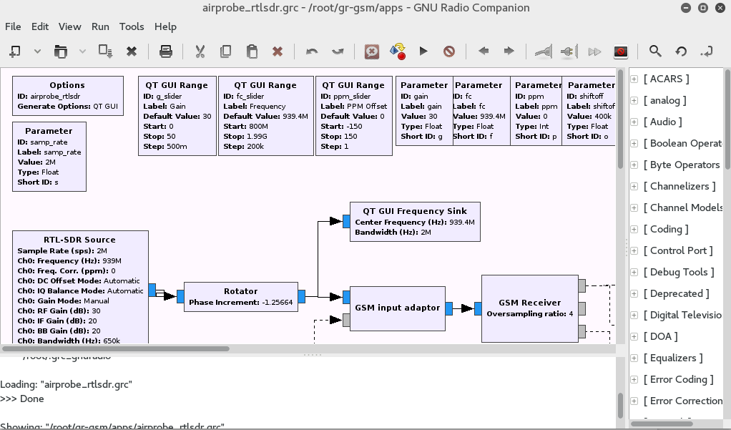The width and height of the screenshot is (731, 430).
Task: Kill the running flow graph
Action: tap(449, 52)
